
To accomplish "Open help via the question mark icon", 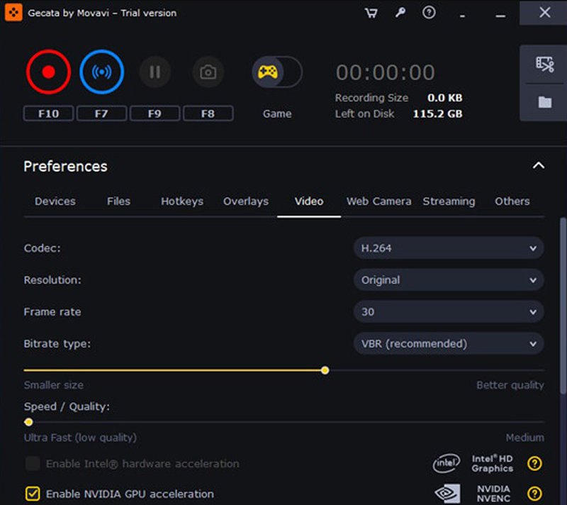I will pos(429,13).
